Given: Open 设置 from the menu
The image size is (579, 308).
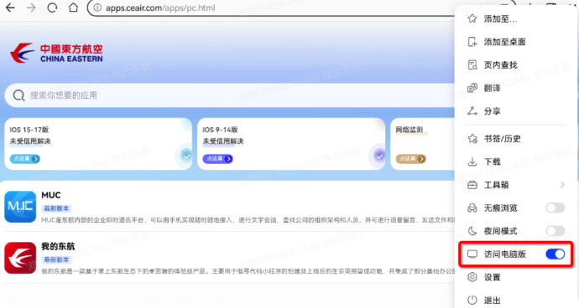Looking at the screenshot, I should click(516, 277).
